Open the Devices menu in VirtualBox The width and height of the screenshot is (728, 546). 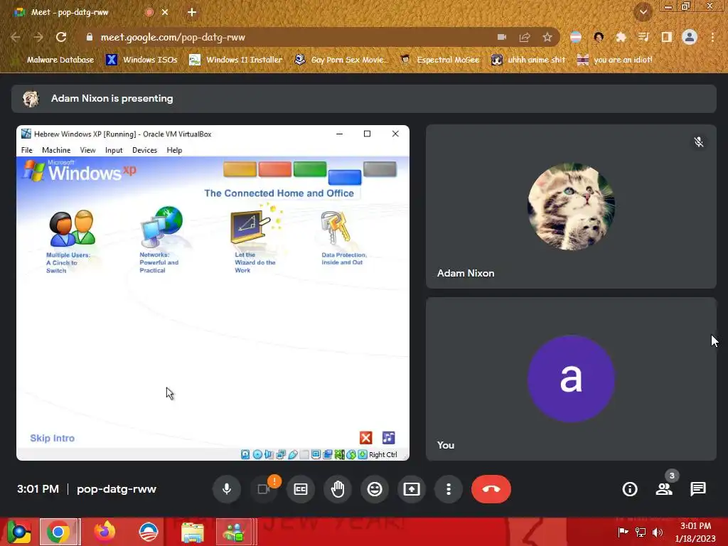[144, 150]
